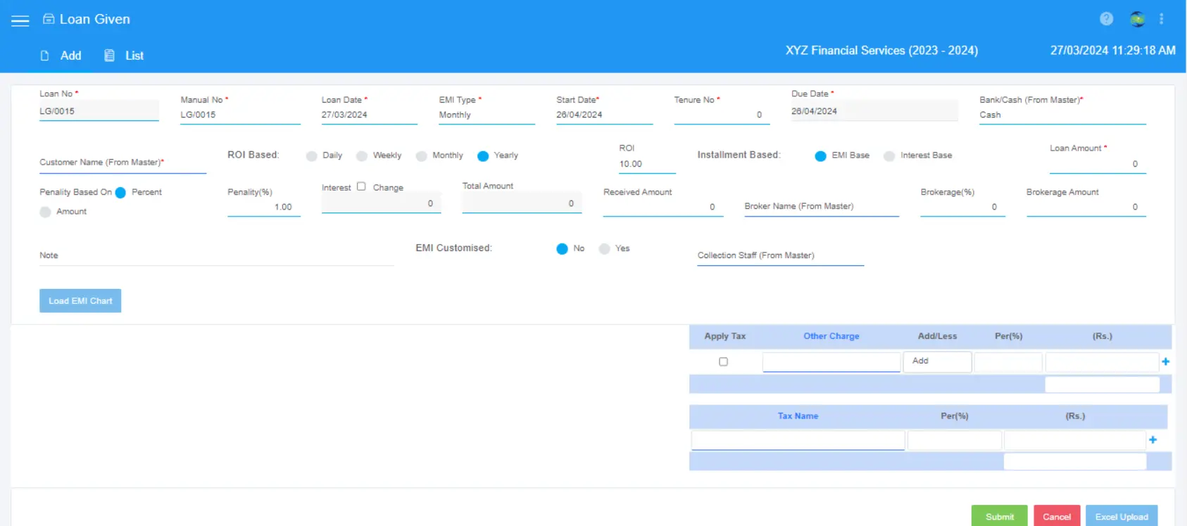Choose Interest Base installment option
1187x526 pixels.
[x=890, y=156]
